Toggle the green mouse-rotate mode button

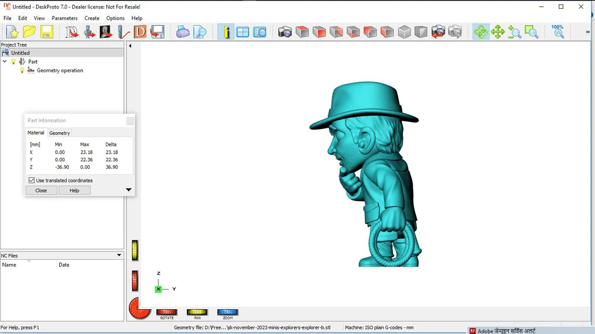[x=481, y=32]
